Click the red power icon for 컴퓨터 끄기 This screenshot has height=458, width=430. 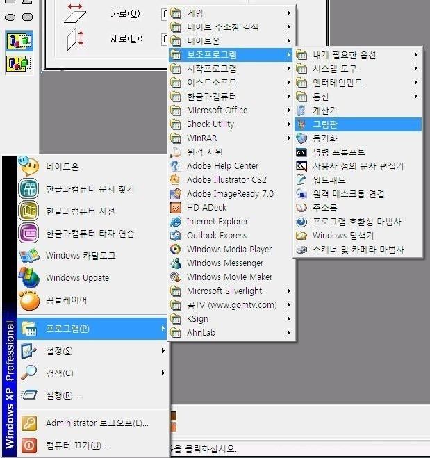coord(29,445)
